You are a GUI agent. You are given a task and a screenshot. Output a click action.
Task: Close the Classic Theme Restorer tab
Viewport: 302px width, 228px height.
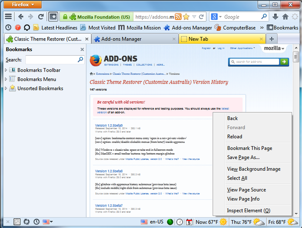(x=87, y=39)
